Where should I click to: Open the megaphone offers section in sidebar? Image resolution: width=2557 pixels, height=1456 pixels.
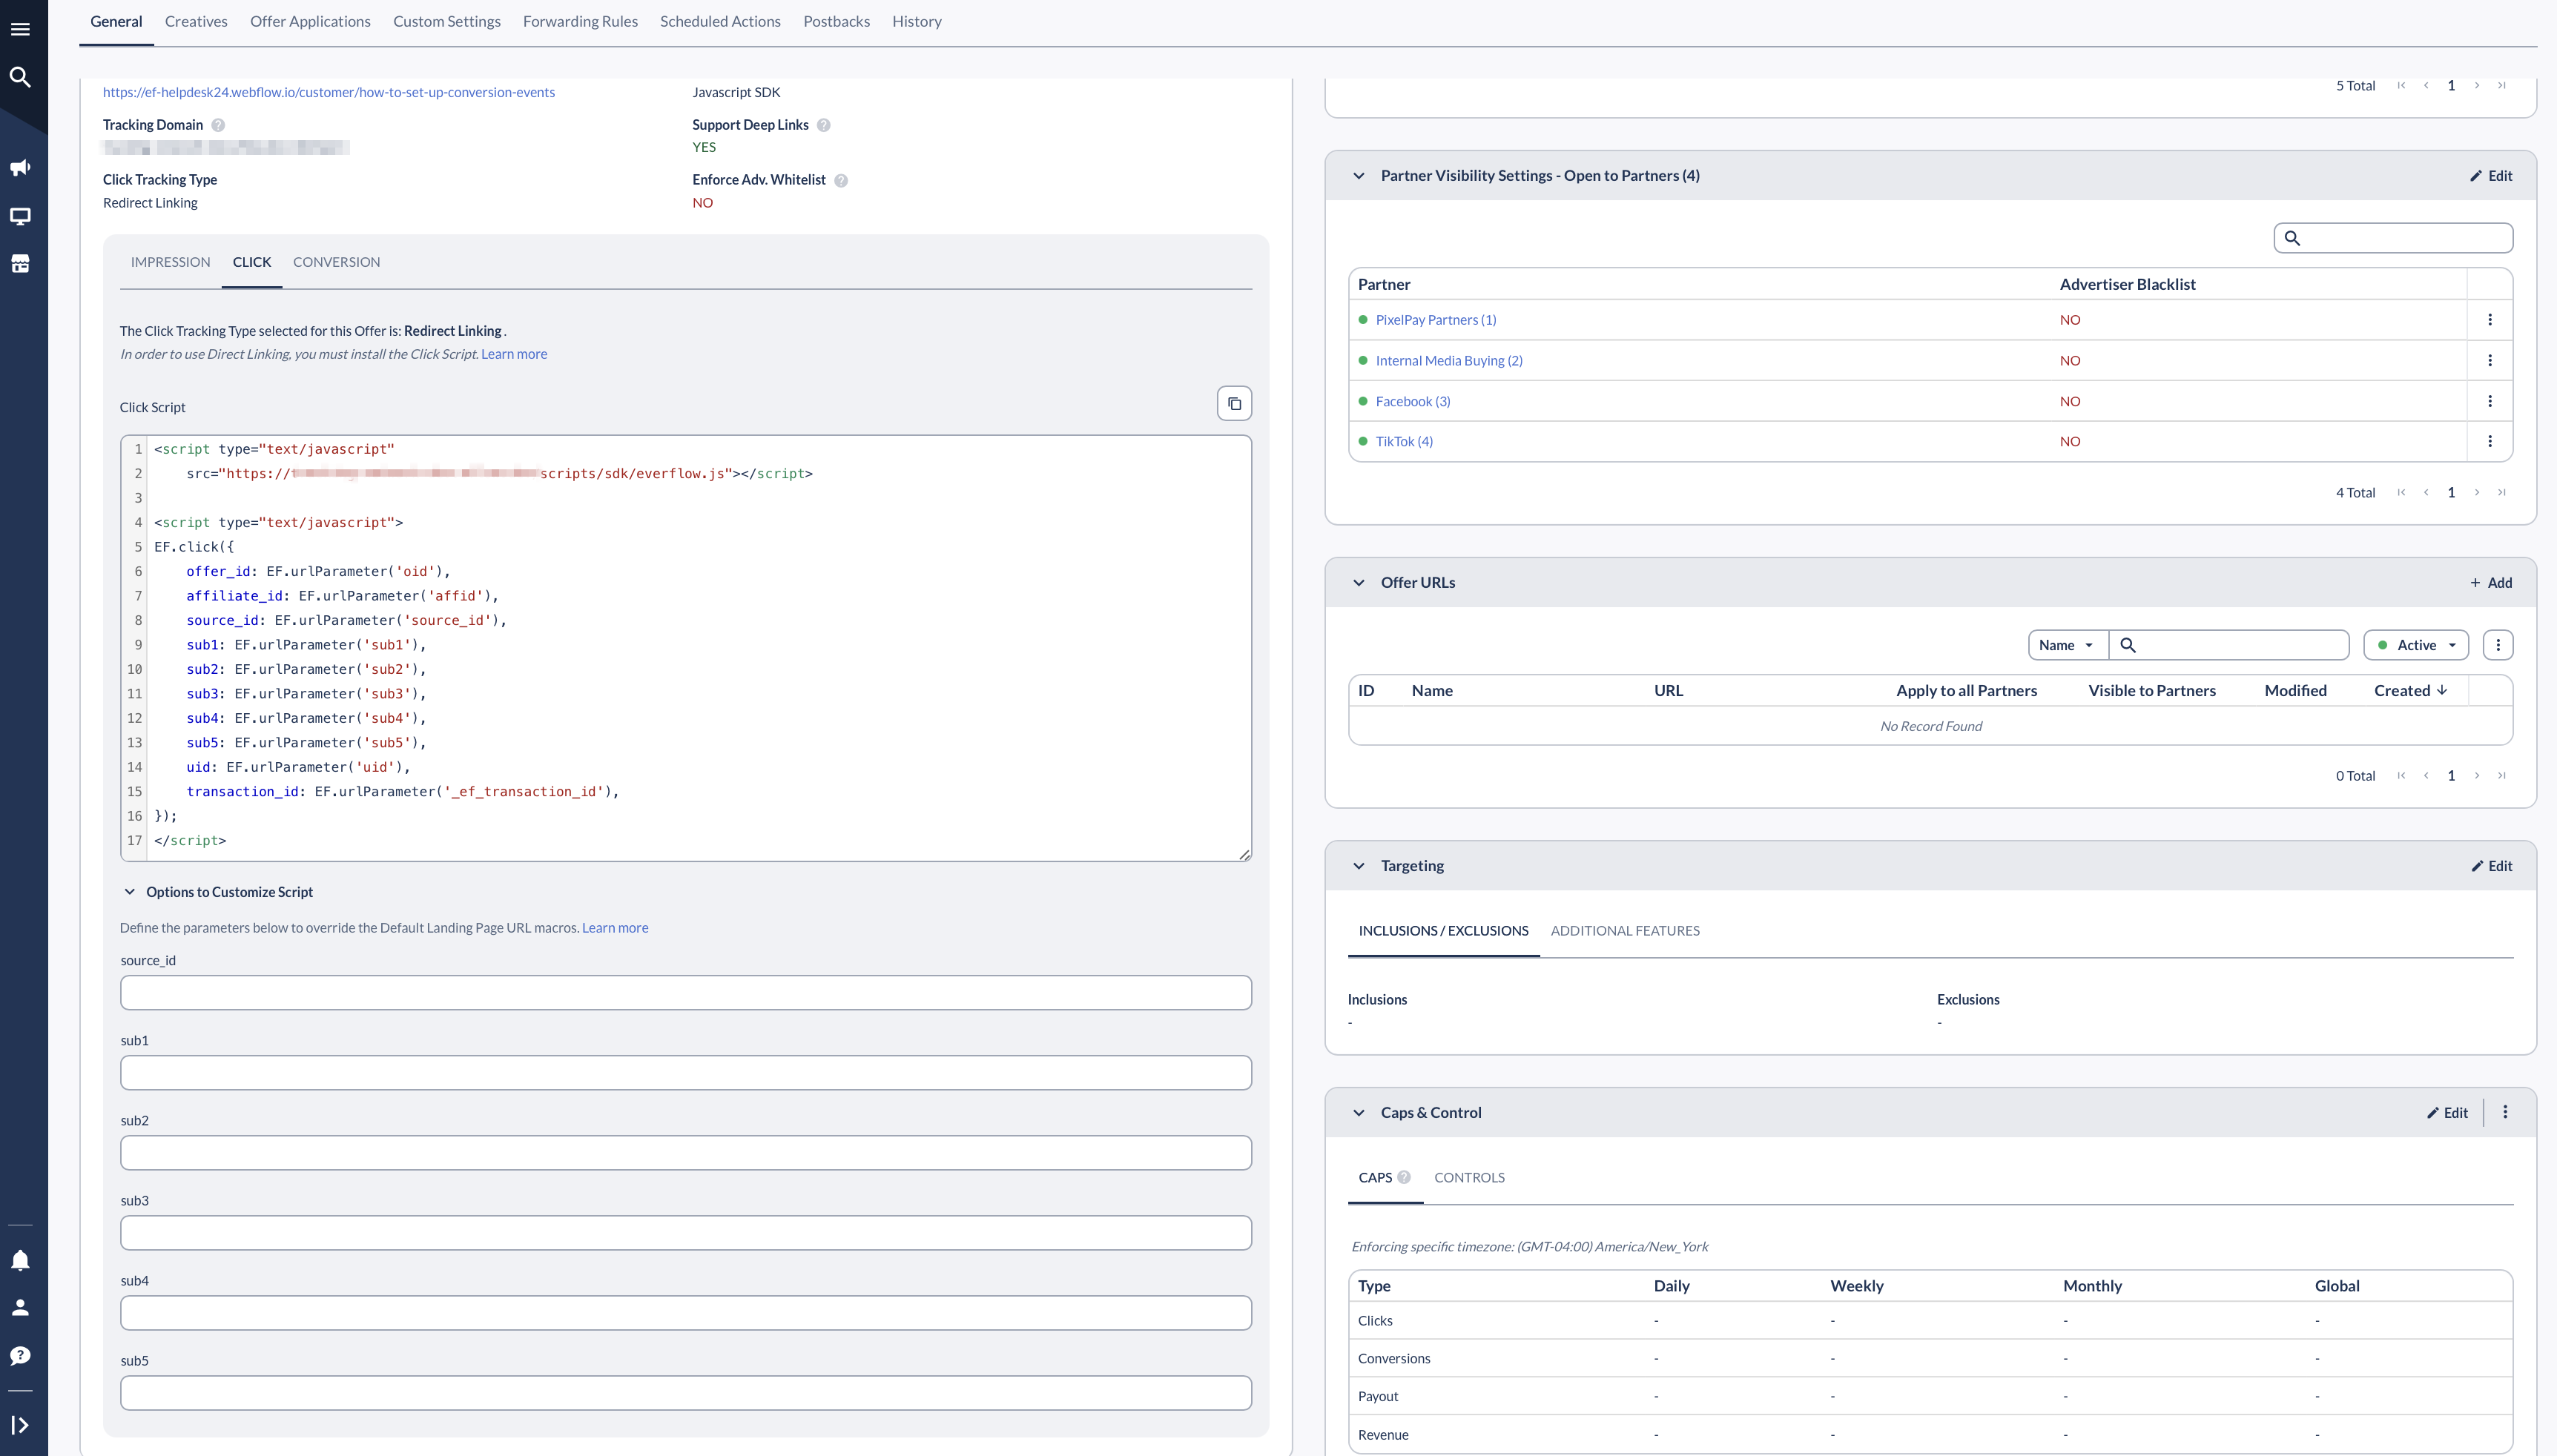pos(20,167)
